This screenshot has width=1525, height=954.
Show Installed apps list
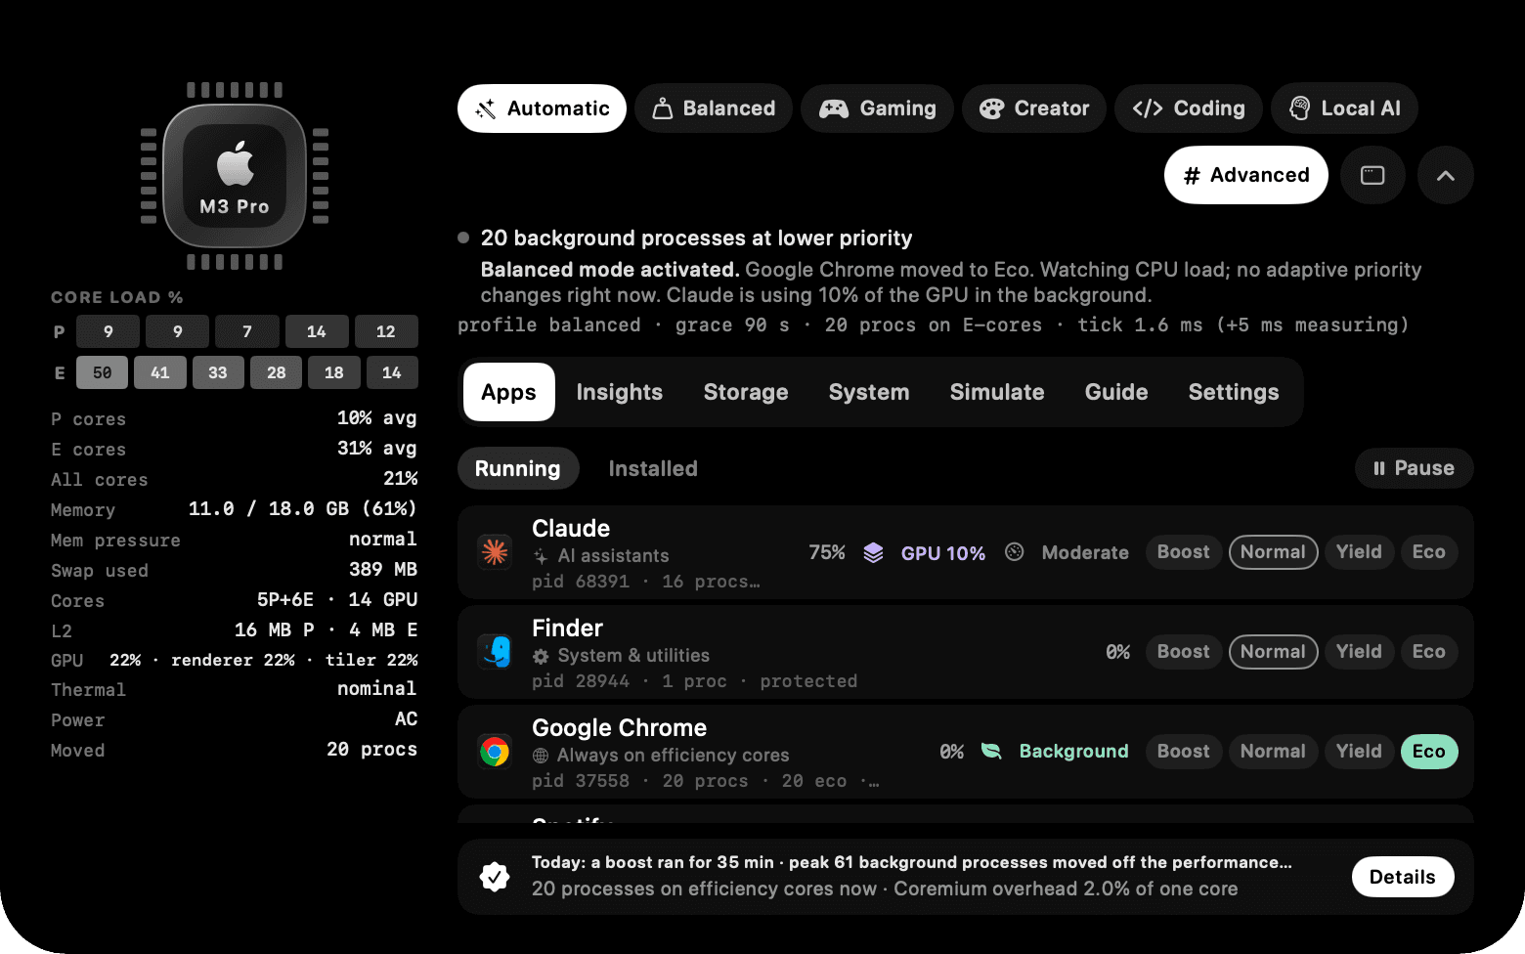click(653, 468)
